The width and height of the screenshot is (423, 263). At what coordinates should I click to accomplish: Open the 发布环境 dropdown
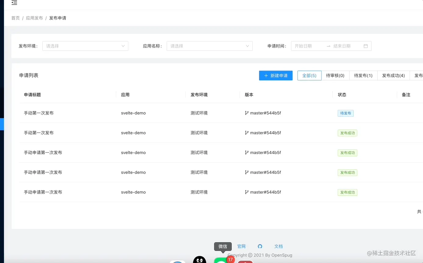coord(85,46)
